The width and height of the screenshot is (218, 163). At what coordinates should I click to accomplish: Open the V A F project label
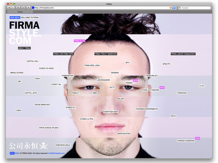pos(202,86)
